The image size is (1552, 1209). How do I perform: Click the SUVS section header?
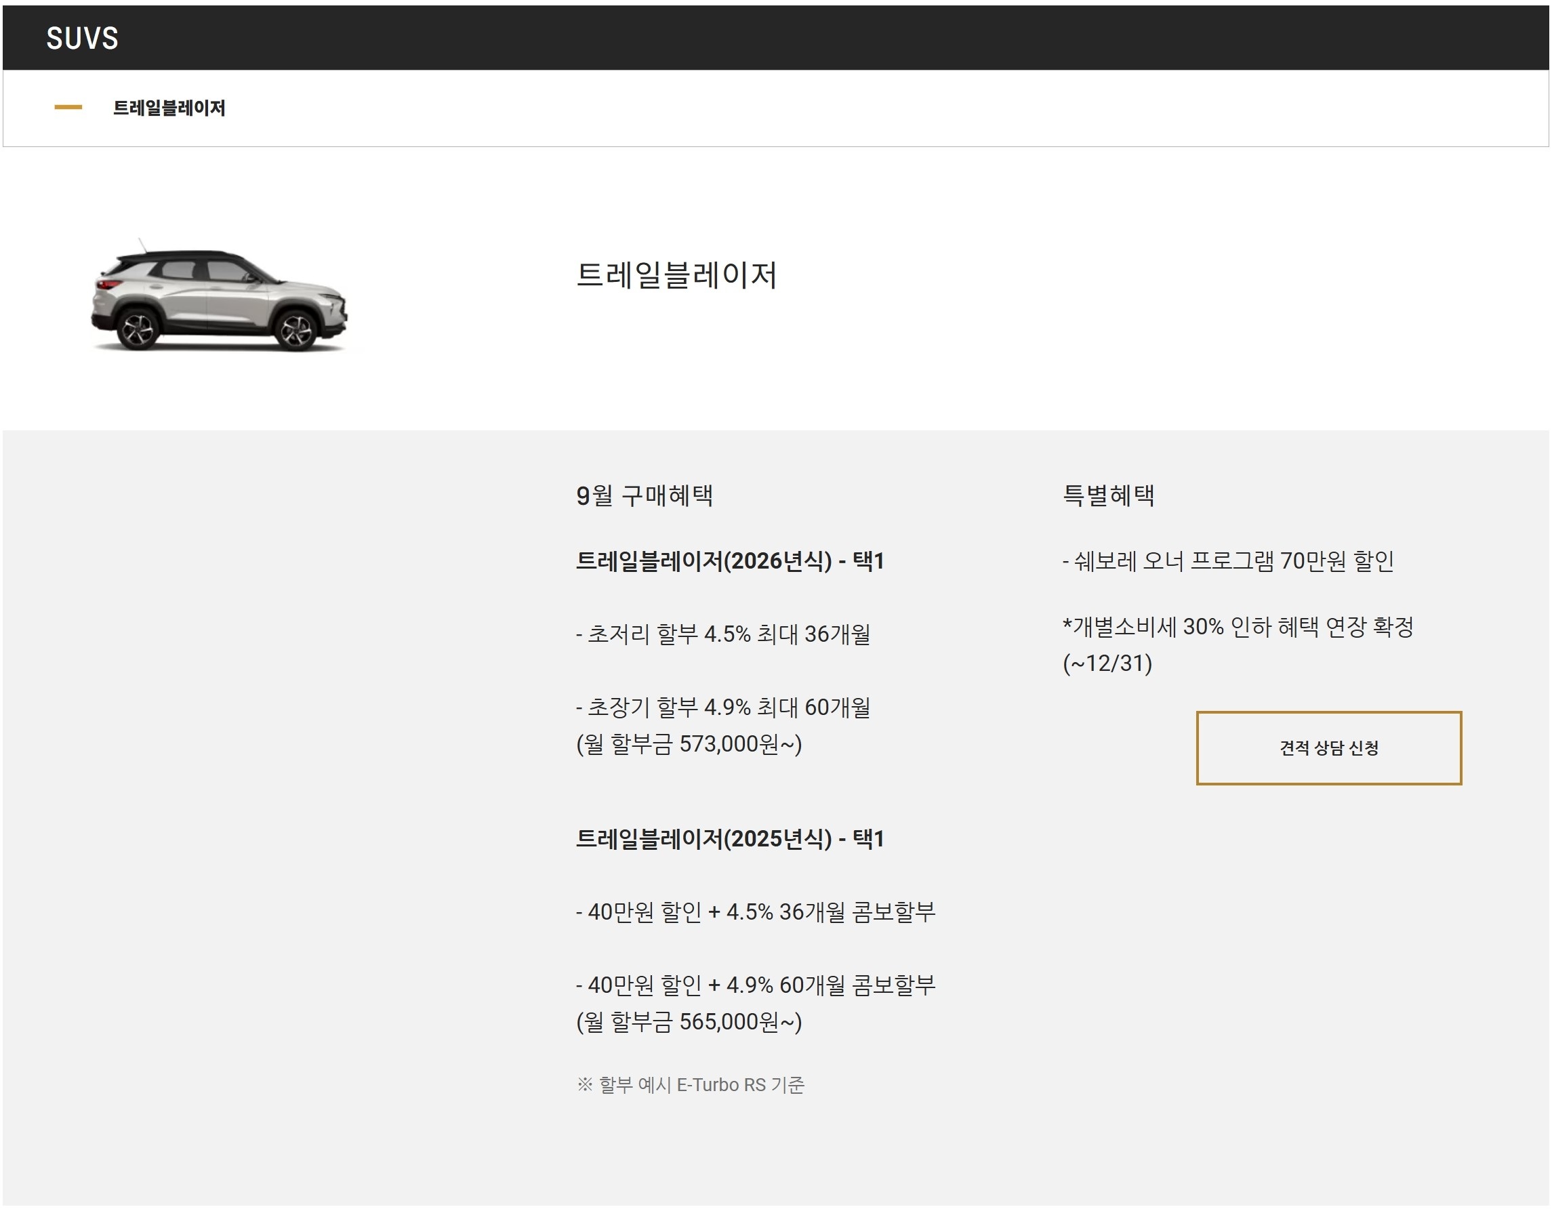(x=83, y=39)
